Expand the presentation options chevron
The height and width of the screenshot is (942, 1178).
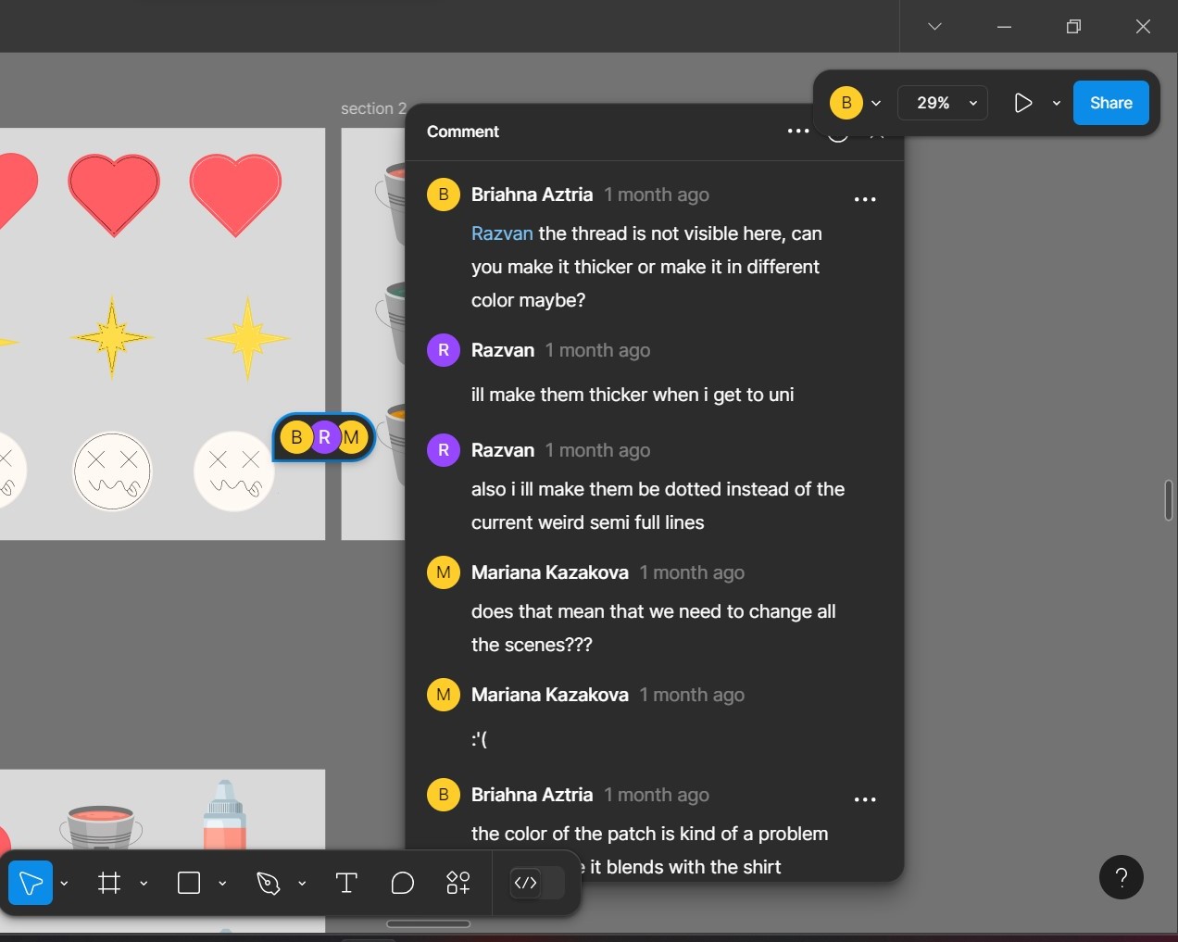tap(1057, 103)
